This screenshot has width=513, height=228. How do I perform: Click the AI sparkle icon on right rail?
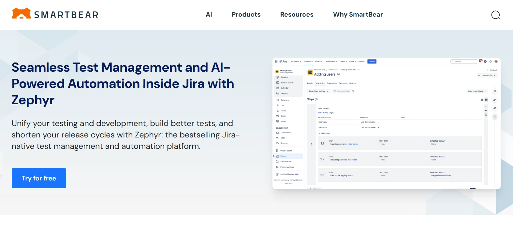click(495, 116)
